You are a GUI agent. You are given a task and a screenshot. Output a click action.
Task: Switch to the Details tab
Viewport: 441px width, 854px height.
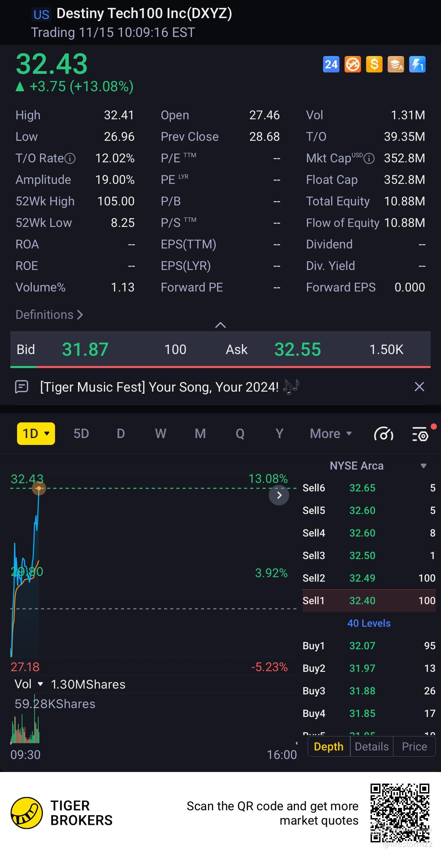[372, 747]
